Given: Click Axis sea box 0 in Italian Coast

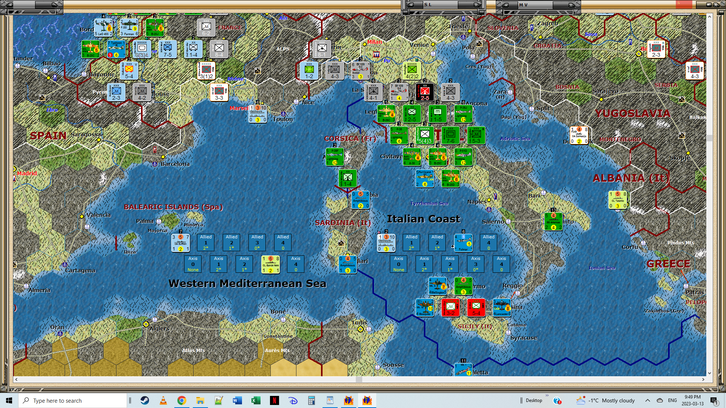Looking at the screenshot, I should coord(399,264).
